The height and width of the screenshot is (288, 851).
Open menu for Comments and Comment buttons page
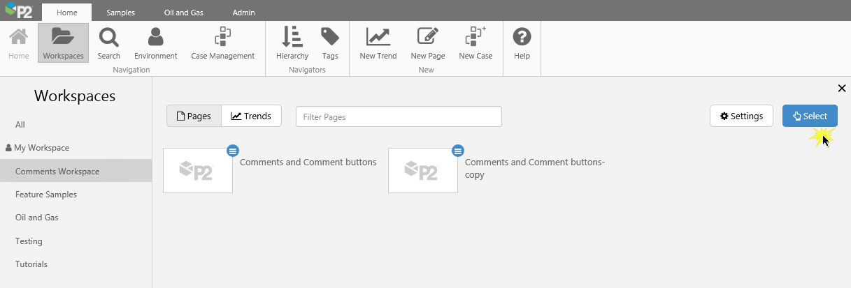click(233, 150)
